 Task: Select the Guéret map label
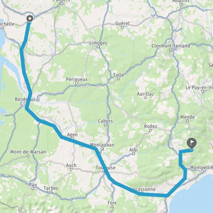pyautogui.click(x=122, y=23)
